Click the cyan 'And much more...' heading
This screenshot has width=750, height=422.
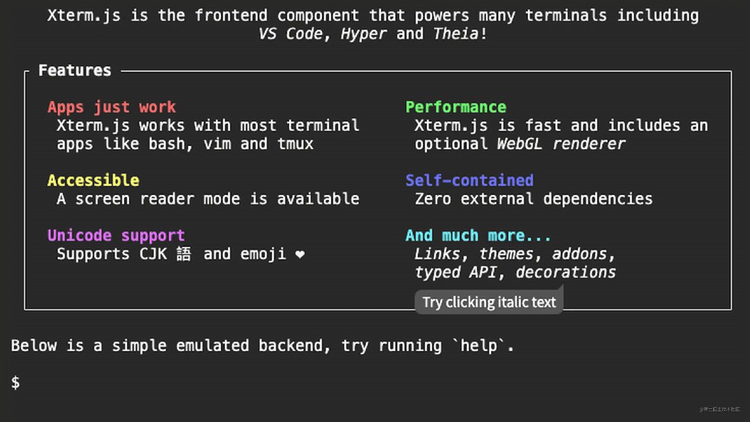click(x=478, y=236)
